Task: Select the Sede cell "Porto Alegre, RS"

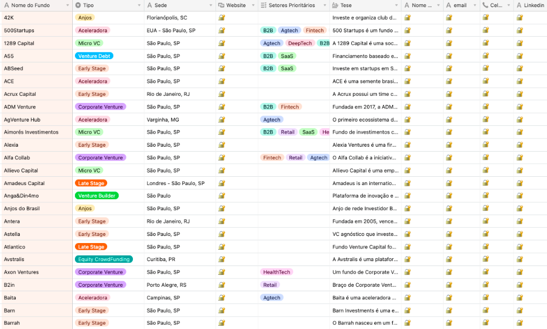Action: (179, 285)
